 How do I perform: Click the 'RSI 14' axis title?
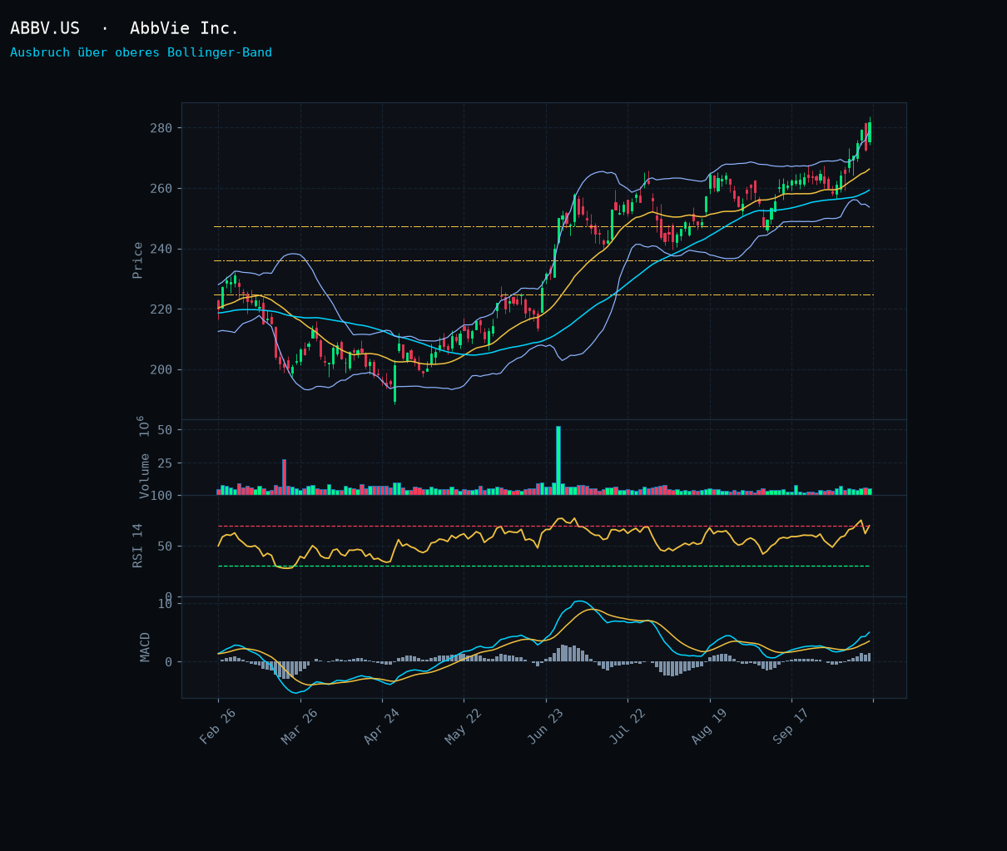click(138, 546)
